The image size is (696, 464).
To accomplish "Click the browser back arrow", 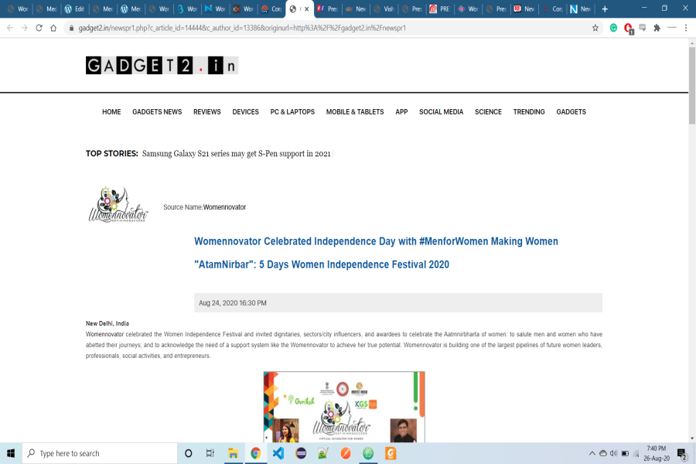I will pyautogui.click(x=10, y=28).
